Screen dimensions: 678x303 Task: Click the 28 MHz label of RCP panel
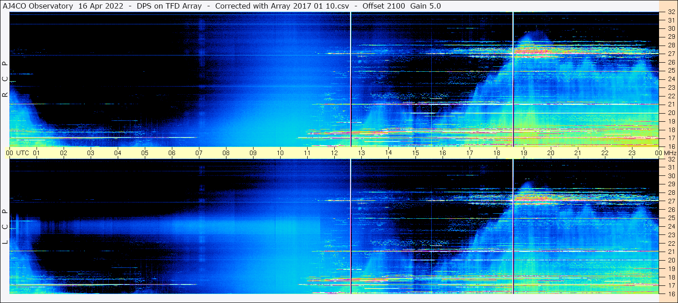tap(671, 46)
